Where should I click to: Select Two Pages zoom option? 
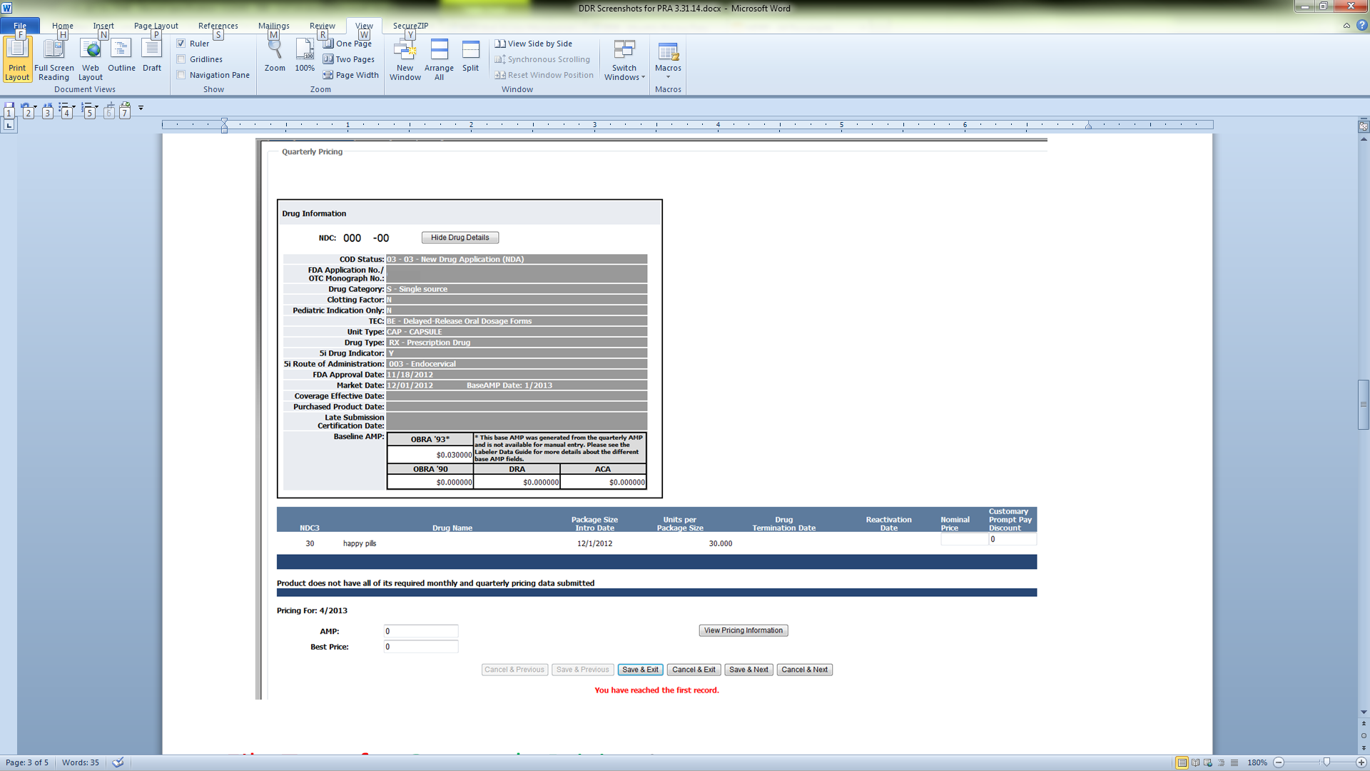tap(348, 59)
